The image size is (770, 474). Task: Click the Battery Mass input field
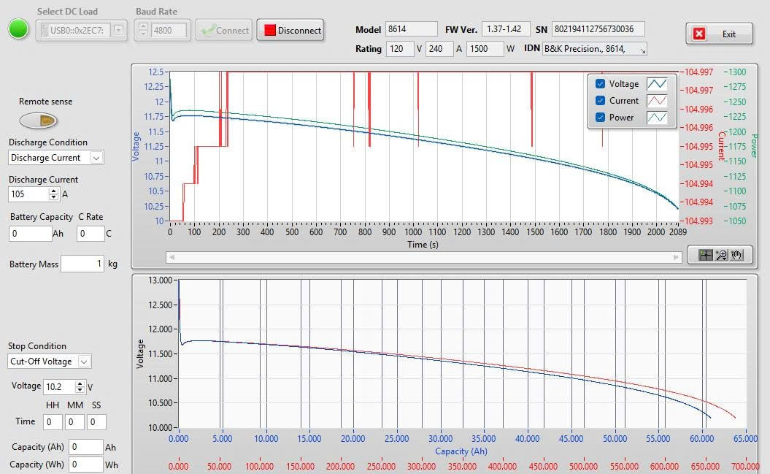(x=82, y=264)
